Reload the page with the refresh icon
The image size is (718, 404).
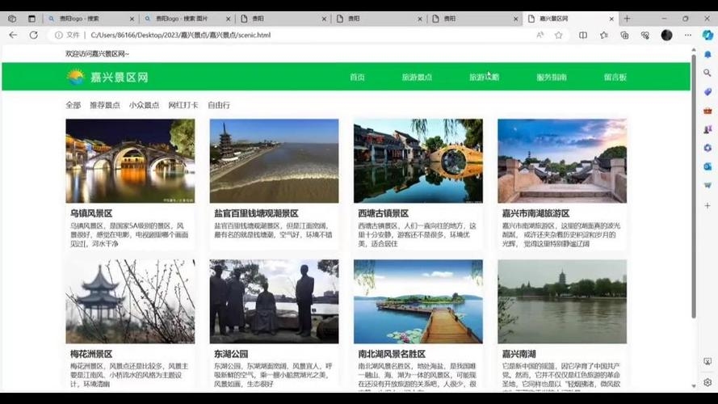[33, 35]
